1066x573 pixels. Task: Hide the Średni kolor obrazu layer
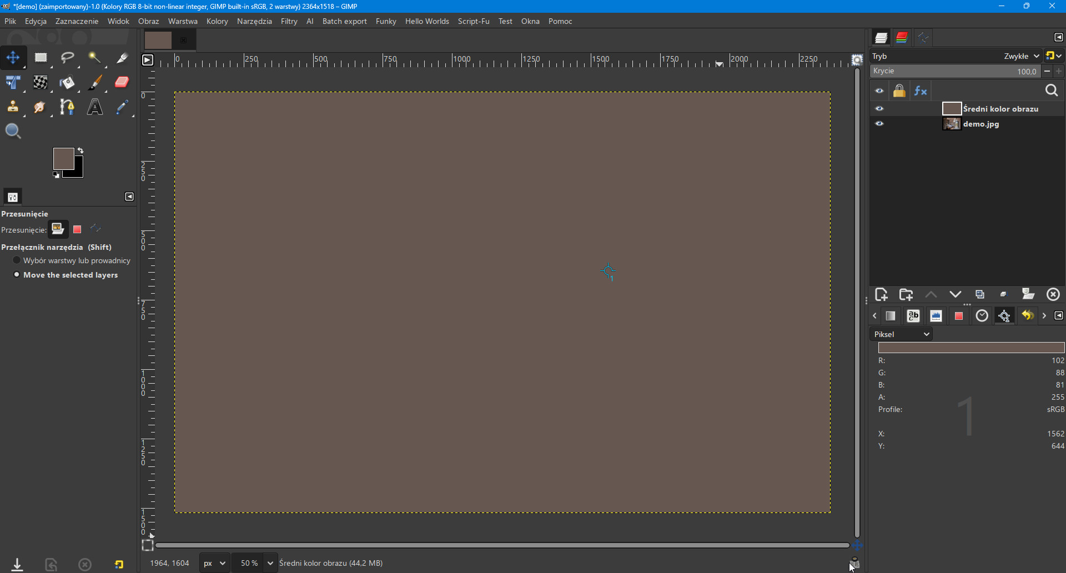coord(879,109)
